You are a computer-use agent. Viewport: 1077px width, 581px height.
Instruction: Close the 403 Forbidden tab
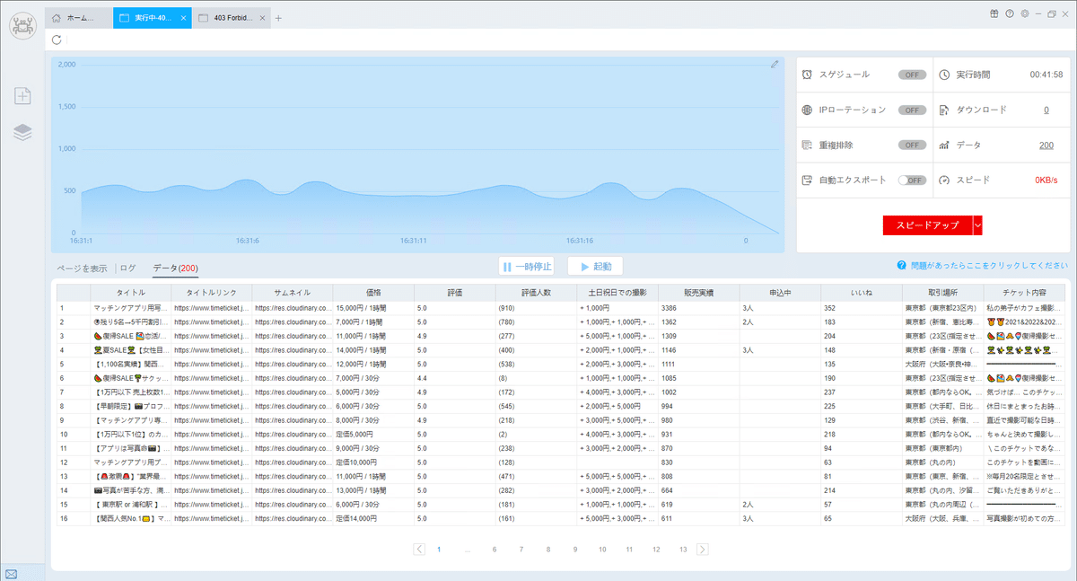[x=263, y=18]
